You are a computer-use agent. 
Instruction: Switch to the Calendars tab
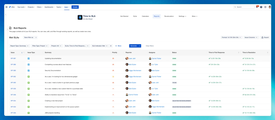(145, 16)
